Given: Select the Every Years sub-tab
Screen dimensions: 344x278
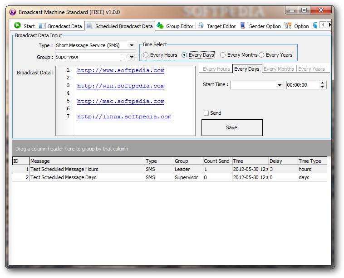Looking at the screenshot, I should (311, 69).
